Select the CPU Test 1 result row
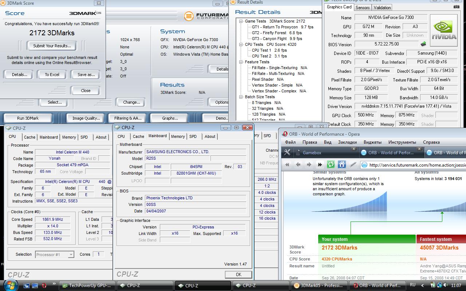The height and width of the screenshot is (291, 466). click(x=269, y=50)
